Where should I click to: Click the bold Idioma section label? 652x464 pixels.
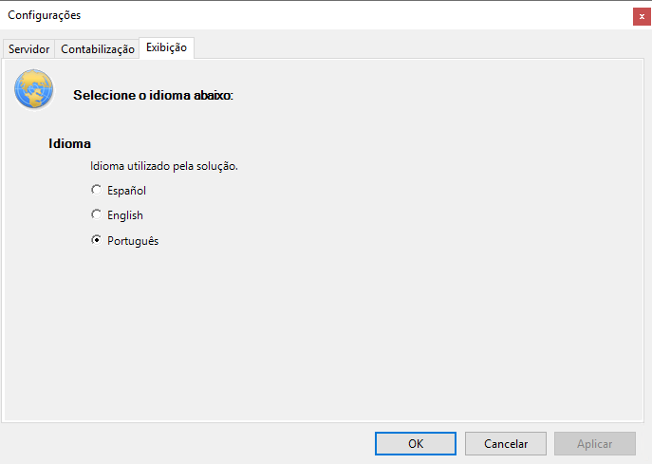point(69,144)
